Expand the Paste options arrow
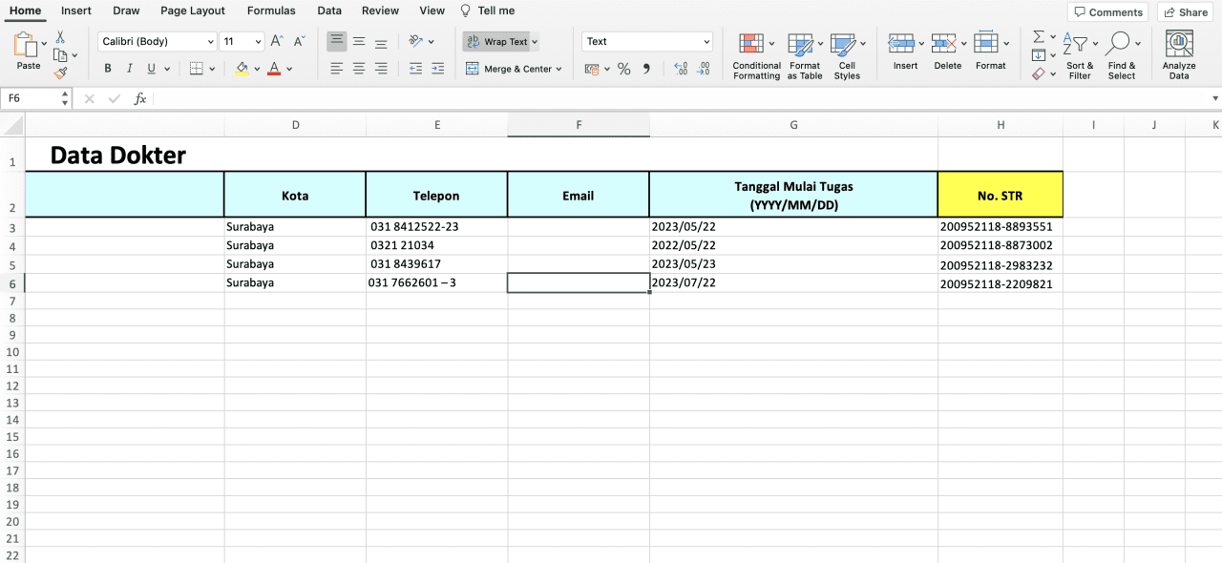The image size is (1222, 563). pyautogui.click(x=44, y=44)
